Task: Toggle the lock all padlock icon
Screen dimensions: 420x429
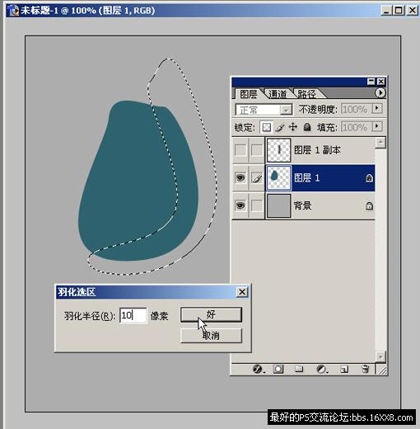Action: pyautogui.click(x=307, y=127)
